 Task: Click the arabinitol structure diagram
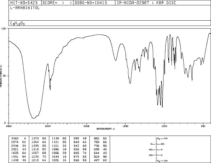pyautogui.click(x=158, y=149)
